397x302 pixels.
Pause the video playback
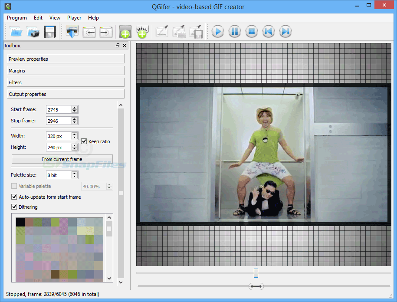tap(235, 32)
